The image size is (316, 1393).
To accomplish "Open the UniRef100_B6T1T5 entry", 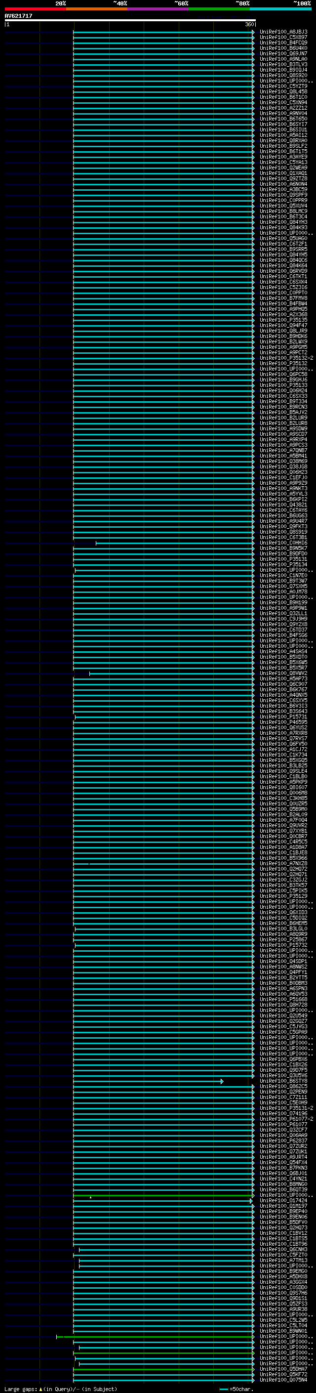I will (x=283, y=151).
